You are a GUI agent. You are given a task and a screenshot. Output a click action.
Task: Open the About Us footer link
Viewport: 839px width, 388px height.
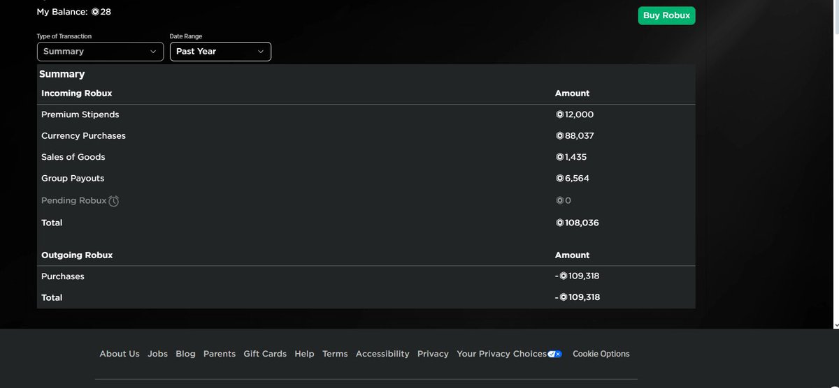pos(120,354)
